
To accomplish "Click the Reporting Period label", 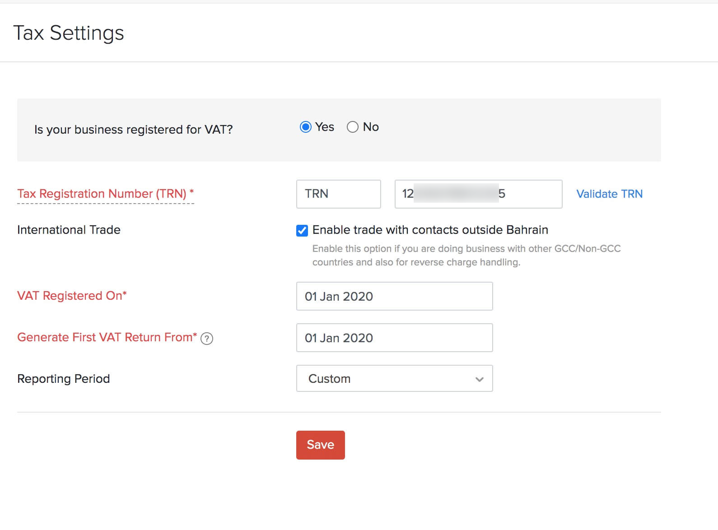I will click(x=63, y=379).
